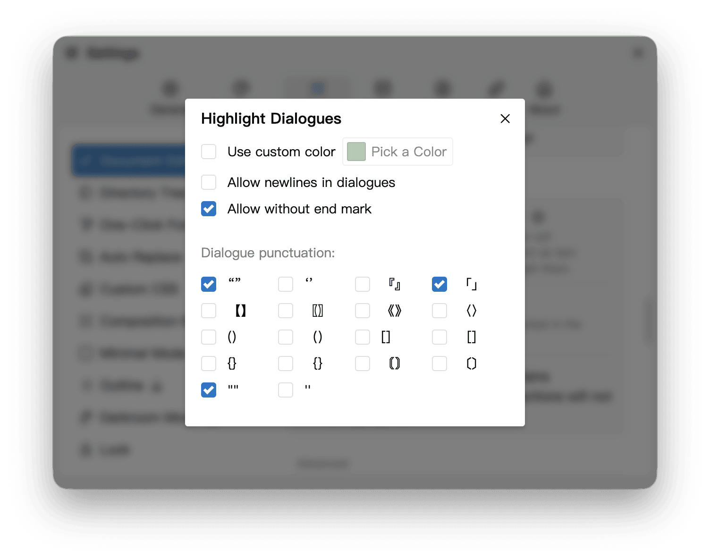Viewport: 710px width, 559px height.
Task: Uncheck Allow without end mark
Action: tap(209, 209)
